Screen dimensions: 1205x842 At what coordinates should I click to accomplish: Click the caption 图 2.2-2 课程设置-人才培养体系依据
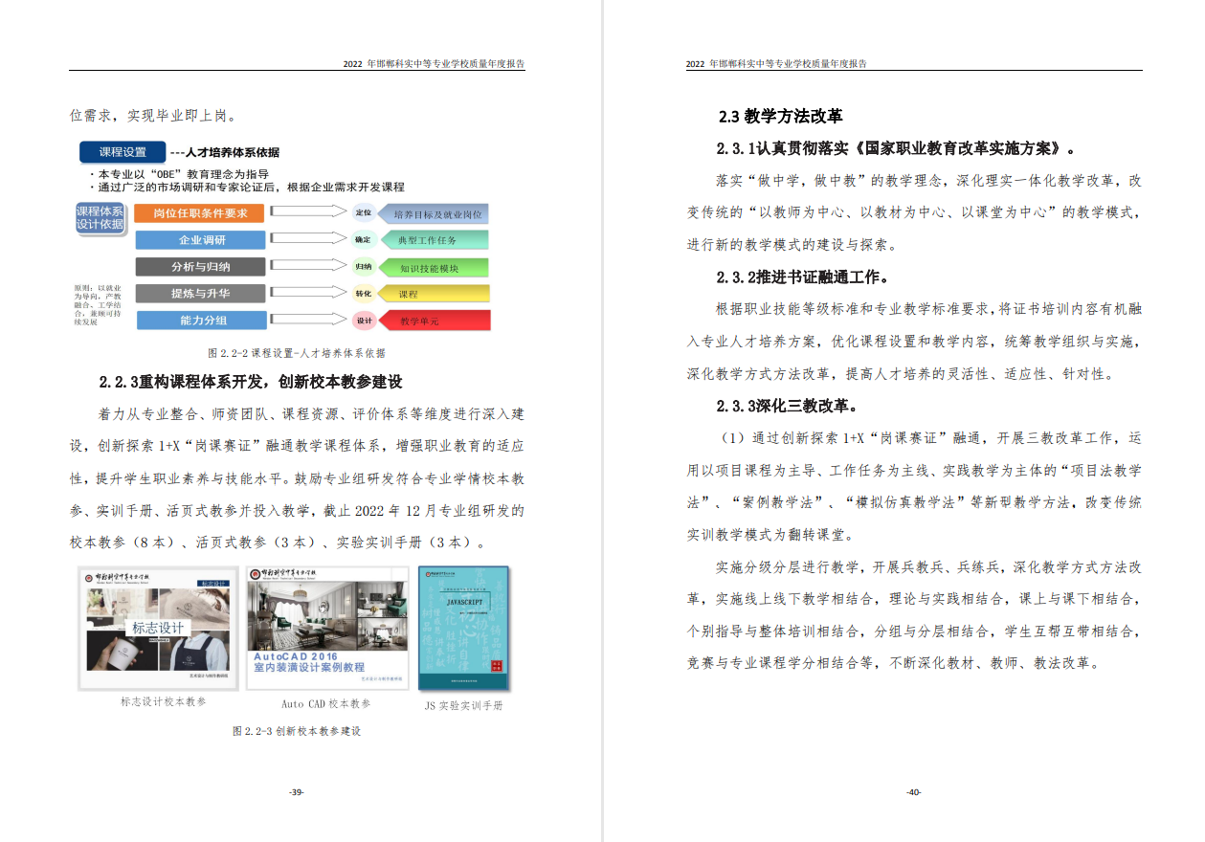click(297, 352)
